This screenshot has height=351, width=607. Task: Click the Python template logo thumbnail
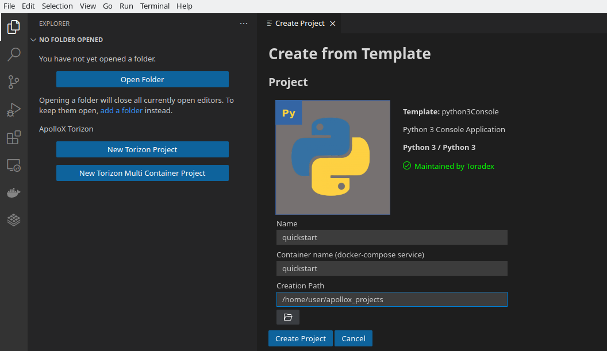[332, 157]
